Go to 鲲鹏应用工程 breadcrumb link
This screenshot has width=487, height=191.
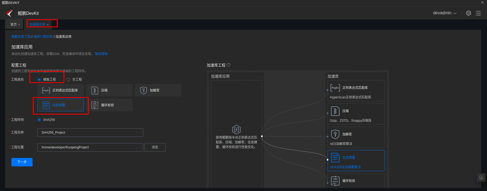point(21,37)
